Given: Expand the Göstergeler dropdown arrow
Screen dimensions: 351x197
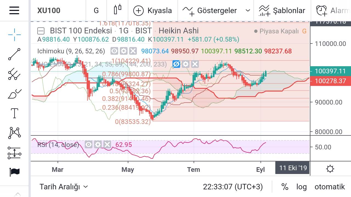Looking at the screenshot, I should click(x=248, y=11).
